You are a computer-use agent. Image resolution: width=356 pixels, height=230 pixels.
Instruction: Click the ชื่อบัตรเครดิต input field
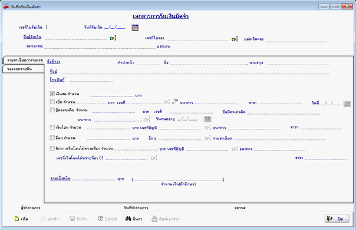pos(284,112)
